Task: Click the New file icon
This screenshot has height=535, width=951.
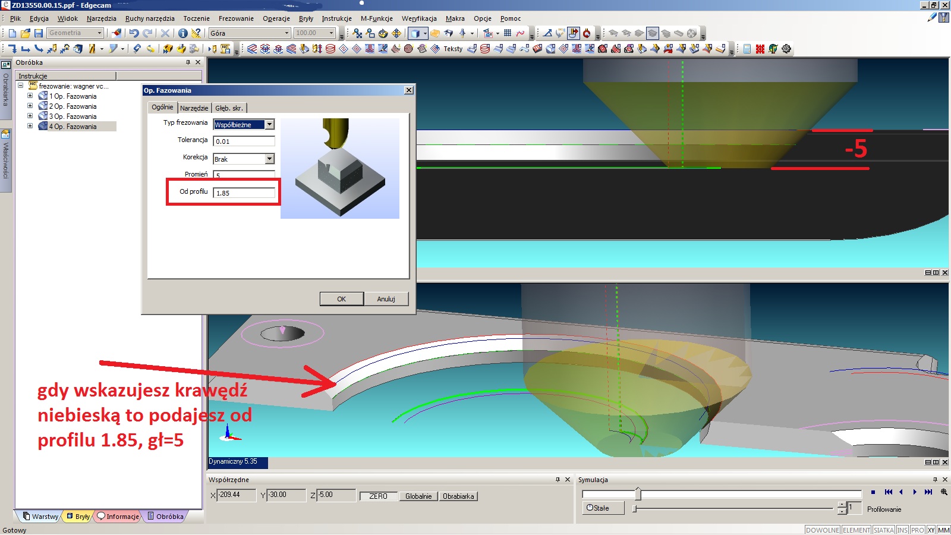Action: [12, 33]
